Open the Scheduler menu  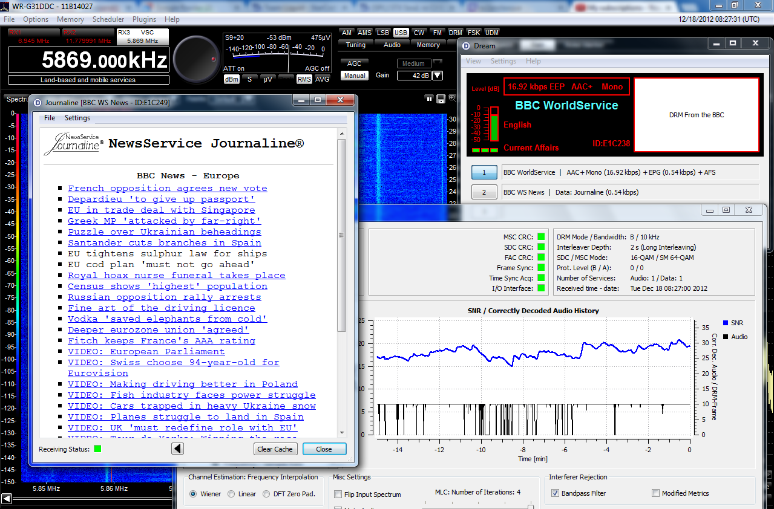coord(108,19)
